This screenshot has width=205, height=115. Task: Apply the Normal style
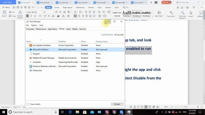coord(117,14)
